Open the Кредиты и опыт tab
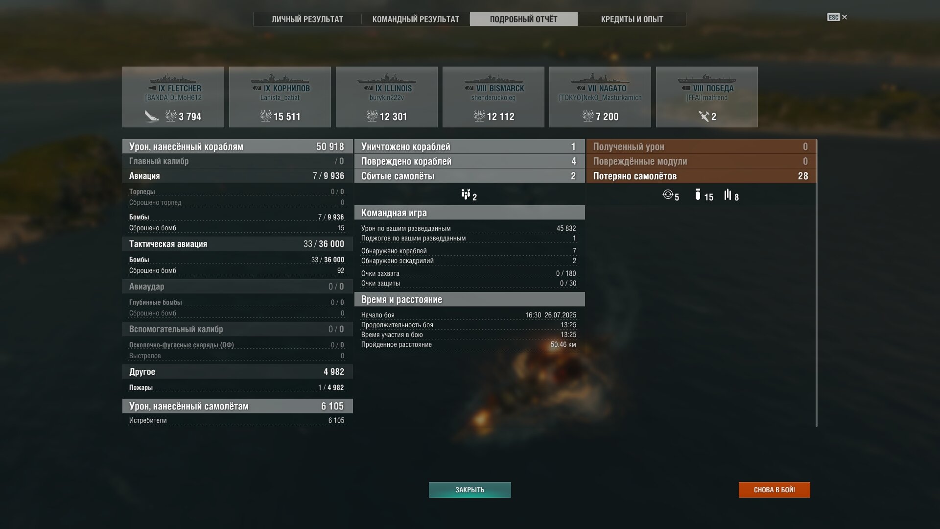The height and width of the screenshot is (529, 940). click(x=632, y=19)
